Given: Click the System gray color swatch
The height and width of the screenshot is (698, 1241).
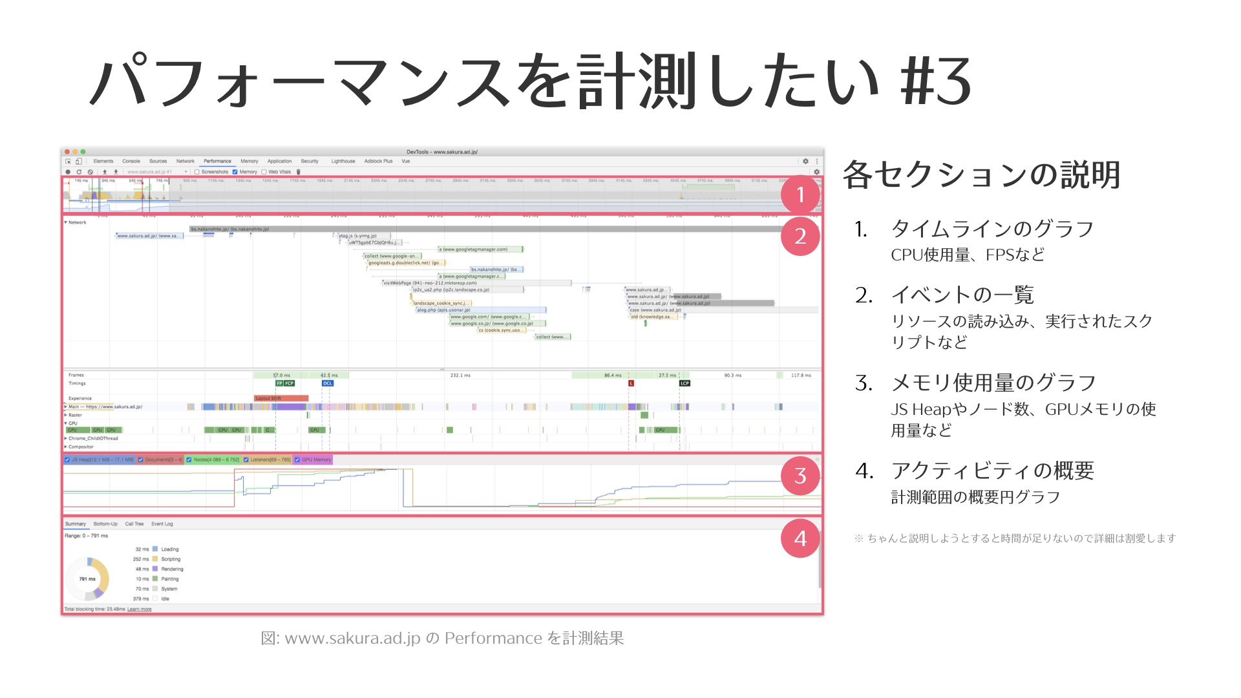Looking at the screenshot, I should [x=155, y=589].
